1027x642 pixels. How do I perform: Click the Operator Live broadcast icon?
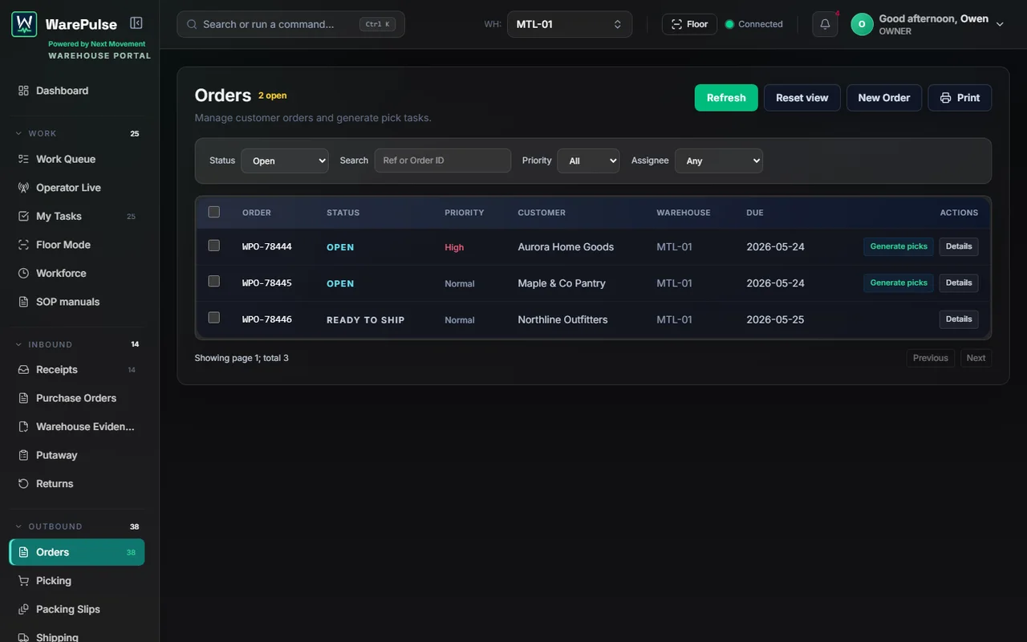(x=23, y=188)
